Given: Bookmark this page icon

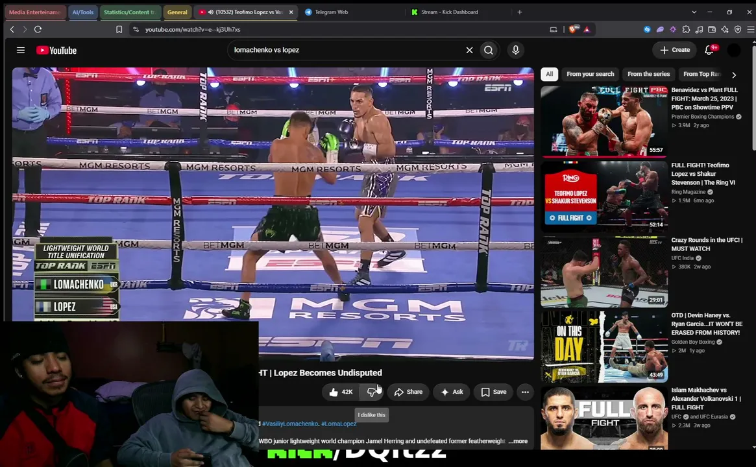Looking at the screenshot, I should pos(119,29).
